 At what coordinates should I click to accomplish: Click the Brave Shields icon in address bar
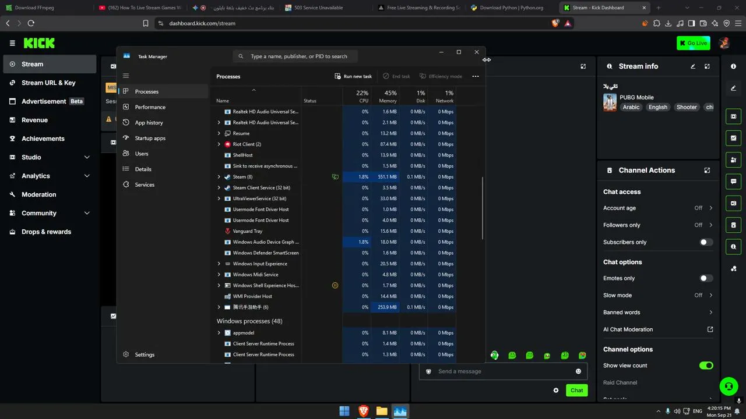click(x=555, y=23)
